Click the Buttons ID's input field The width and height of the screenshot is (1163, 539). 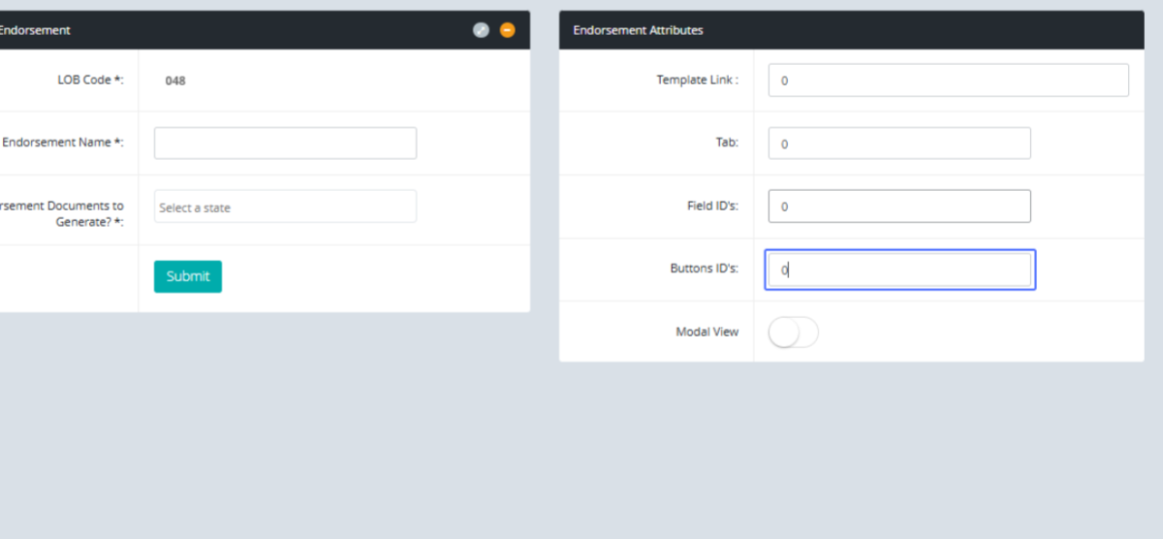899,269
